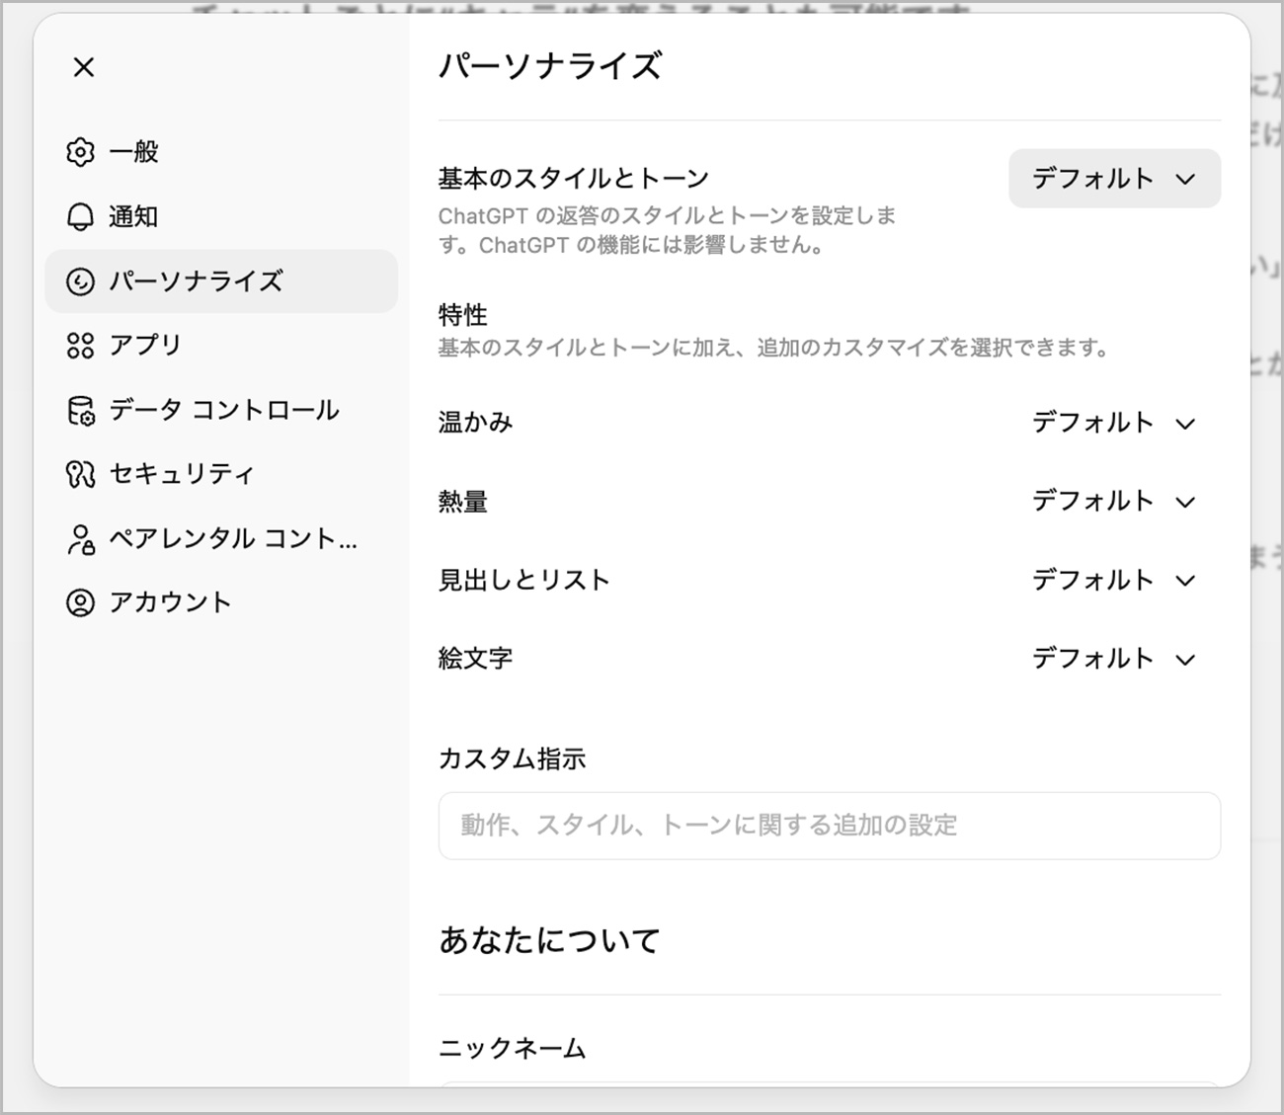
Task: Close the settings dialog with the X icon
Action: coord(84,67)
